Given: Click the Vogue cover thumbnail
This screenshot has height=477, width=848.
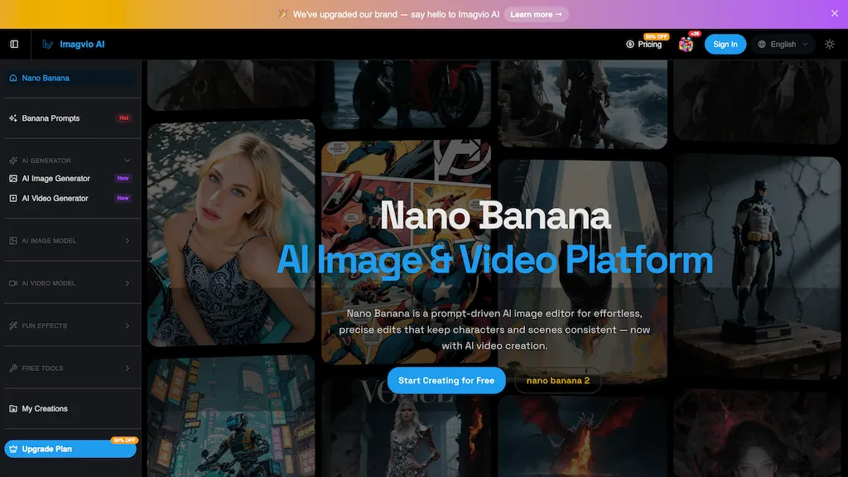Looking at the screenshot, I should pyautogui.click(x=406, y=427).
